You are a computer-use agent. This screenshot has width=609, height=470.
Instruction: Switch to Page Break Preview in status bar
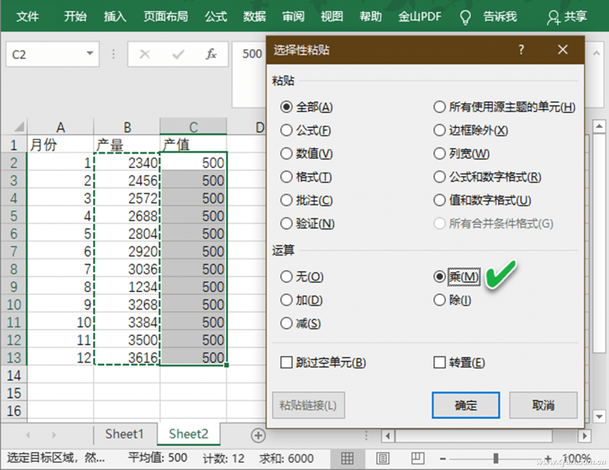point(417,458)
